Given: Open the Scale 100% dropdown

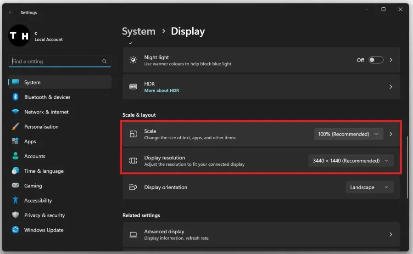Looking at the screenshot, I should [348, 134].
